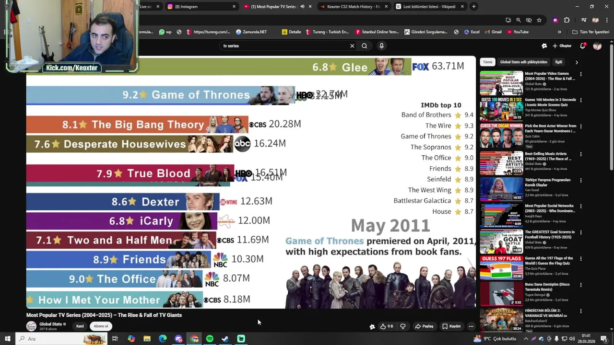
Task: Open the Tureng - Turkish En... bookmark
Action: (x=327, y=32)
